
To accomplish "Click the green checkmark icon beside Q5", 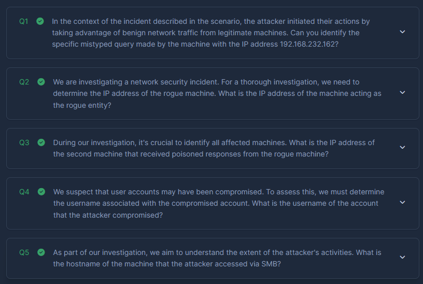I will click(41, 252).
